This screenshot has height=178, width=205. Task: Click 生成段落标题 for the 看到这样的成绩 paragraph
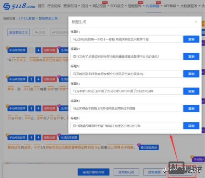[x=69, y=137]
